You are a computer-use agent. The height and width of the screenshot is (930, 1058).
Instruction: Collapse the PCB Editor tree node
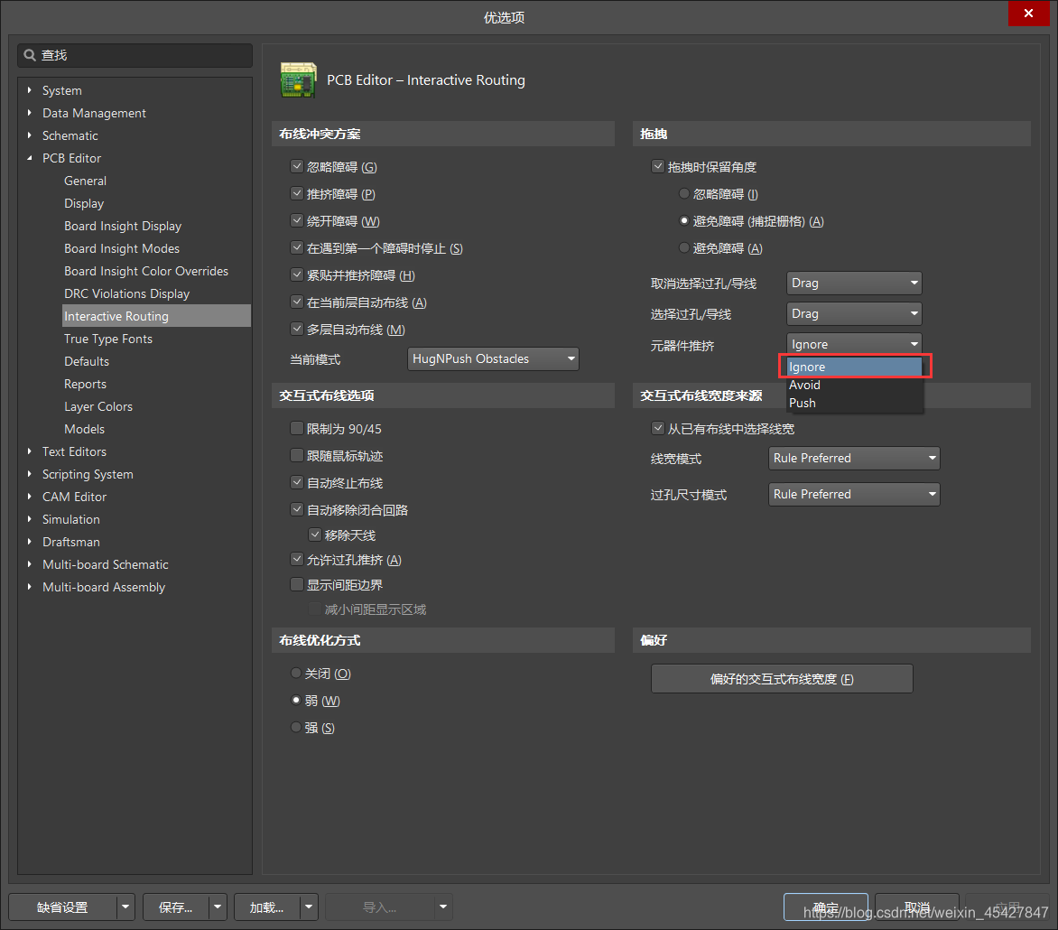pyautogui.click(x=29, y=158)
